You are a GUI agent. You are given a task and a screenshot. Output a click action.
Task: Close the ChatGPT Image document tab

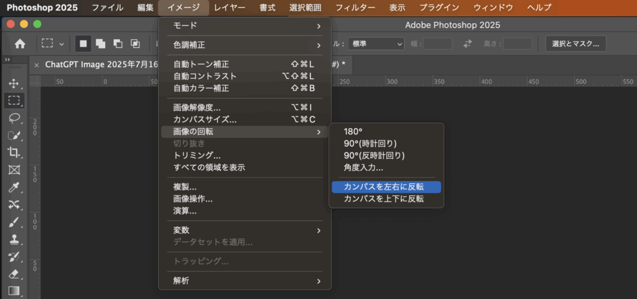(36, 65)
